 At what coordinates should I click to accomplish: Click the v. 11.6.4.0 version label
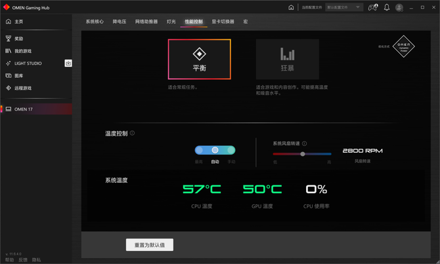tap(13, 254)
